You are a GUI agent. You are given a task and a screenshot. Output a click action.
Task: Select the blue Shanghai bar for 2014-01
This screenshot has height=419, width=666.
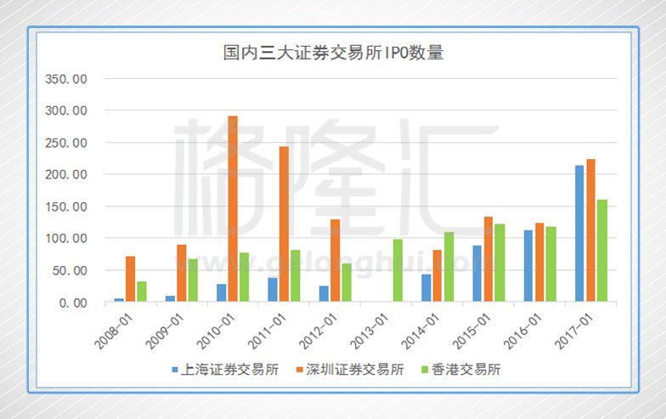(426, 288)
